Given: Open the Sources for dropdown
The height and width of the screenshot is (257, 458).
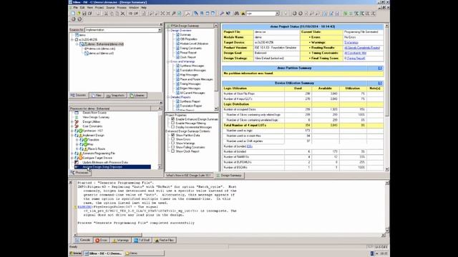Looking at the screenshot, I should click(x=160, y=30).
